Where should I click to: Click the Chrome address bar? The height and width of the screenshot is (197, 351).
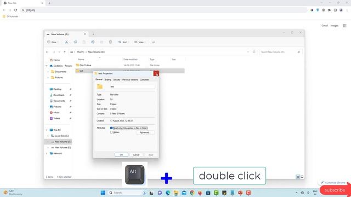(165, 10)
